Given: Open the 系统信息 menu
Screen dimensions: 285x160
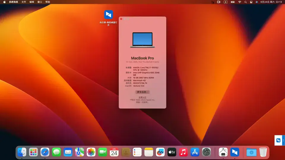Looking at the screenshot, I should (x=13, y=2).
